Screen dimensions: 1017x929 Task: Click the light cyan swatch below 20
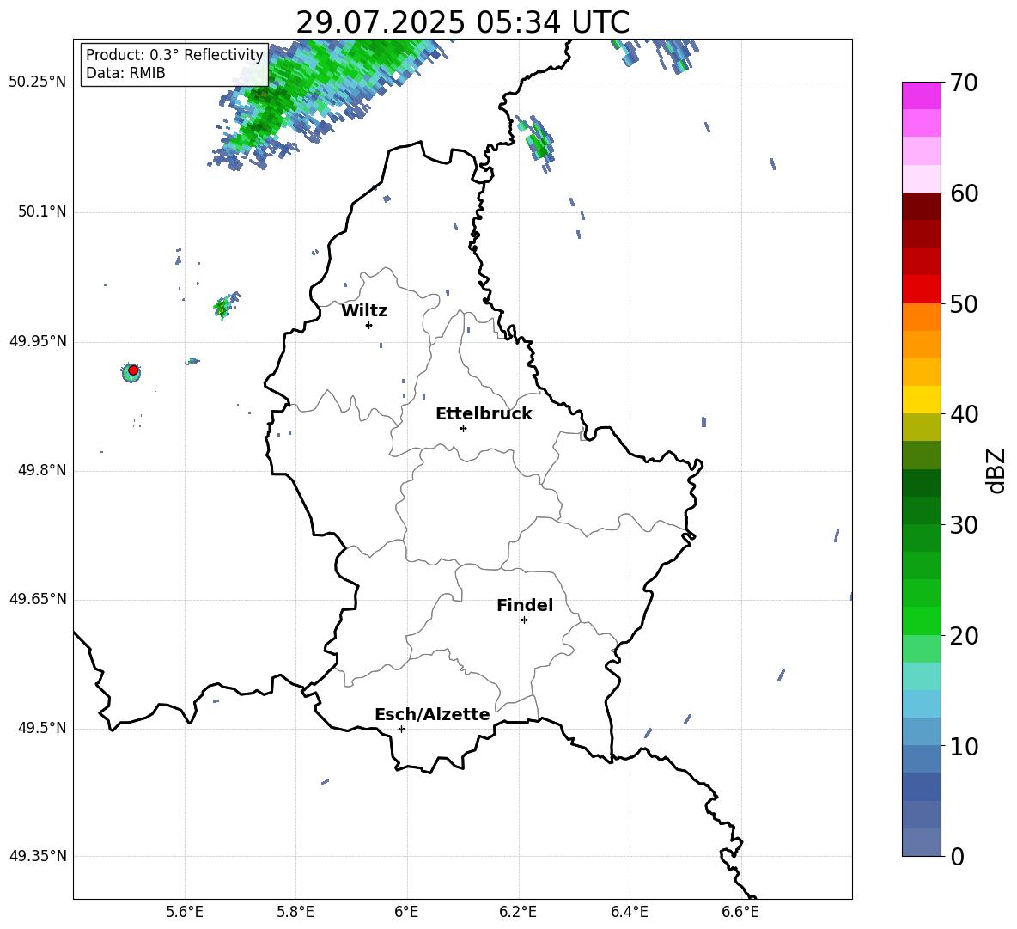(921, 676)
